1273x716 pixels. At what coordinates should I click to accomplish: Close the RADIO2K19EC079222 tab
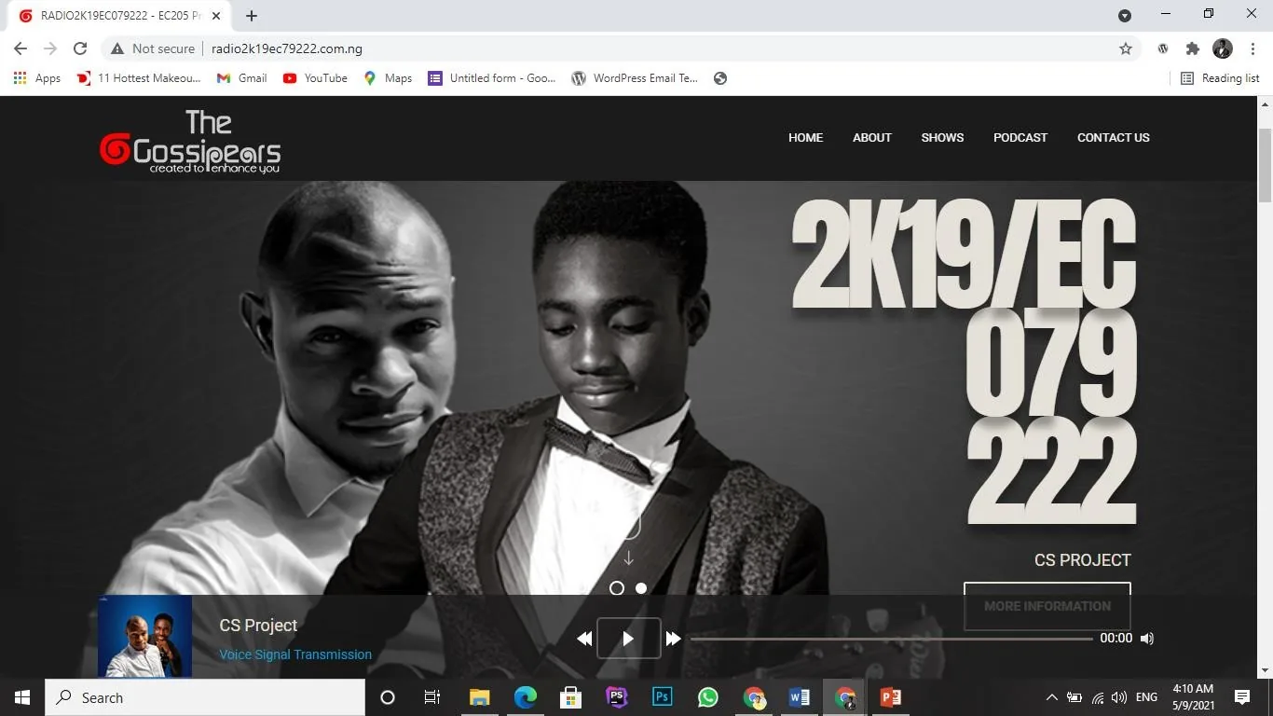tap(216, 16)
